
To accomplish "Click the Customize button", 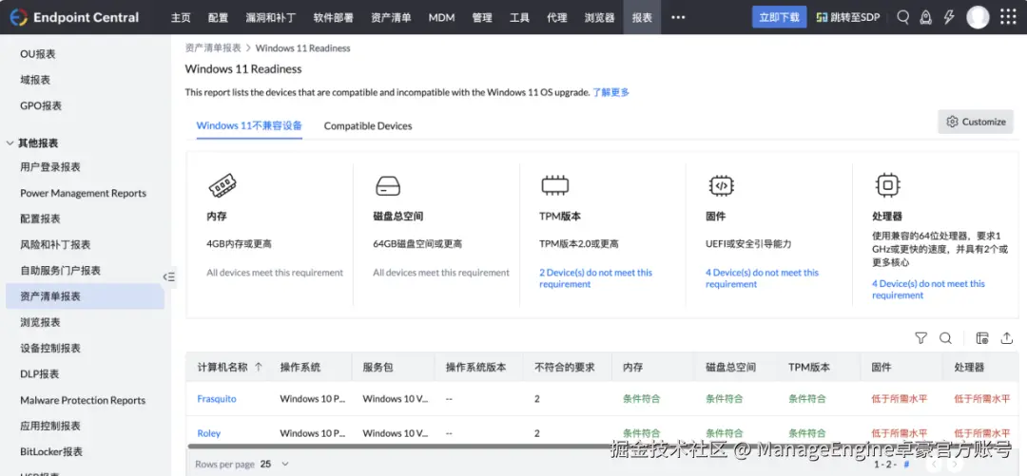I will click(x=976, y=122).
